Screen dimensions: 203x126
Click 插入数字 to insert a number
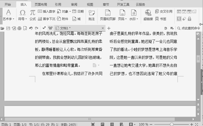(x=47, y=11)
